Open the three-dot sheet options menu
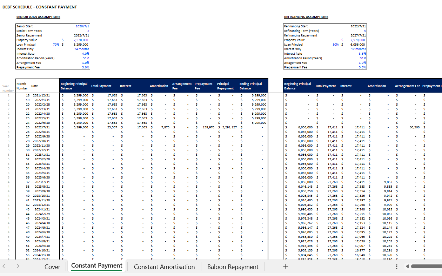The height and width of the screenshot is (276, 442). tap(397, 267)
